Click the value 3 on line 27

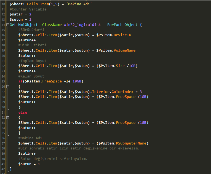(x=141, y=92)
